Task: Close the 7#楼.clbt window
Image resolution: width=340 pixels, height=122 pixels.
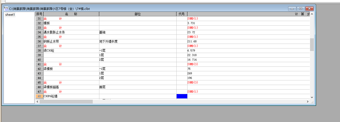Action: point(309,9)
